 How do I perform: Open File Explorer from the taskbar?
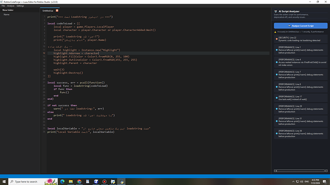71,182
